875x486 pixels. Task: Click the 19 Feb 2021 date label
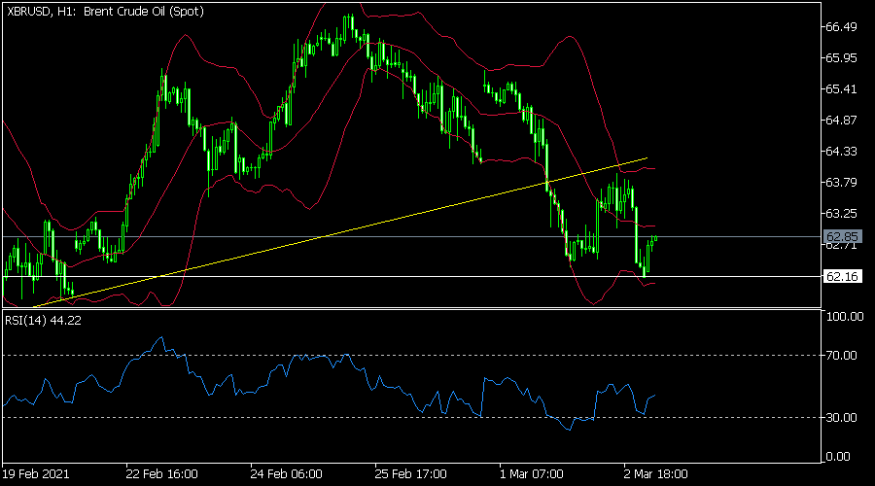(36, 474)
